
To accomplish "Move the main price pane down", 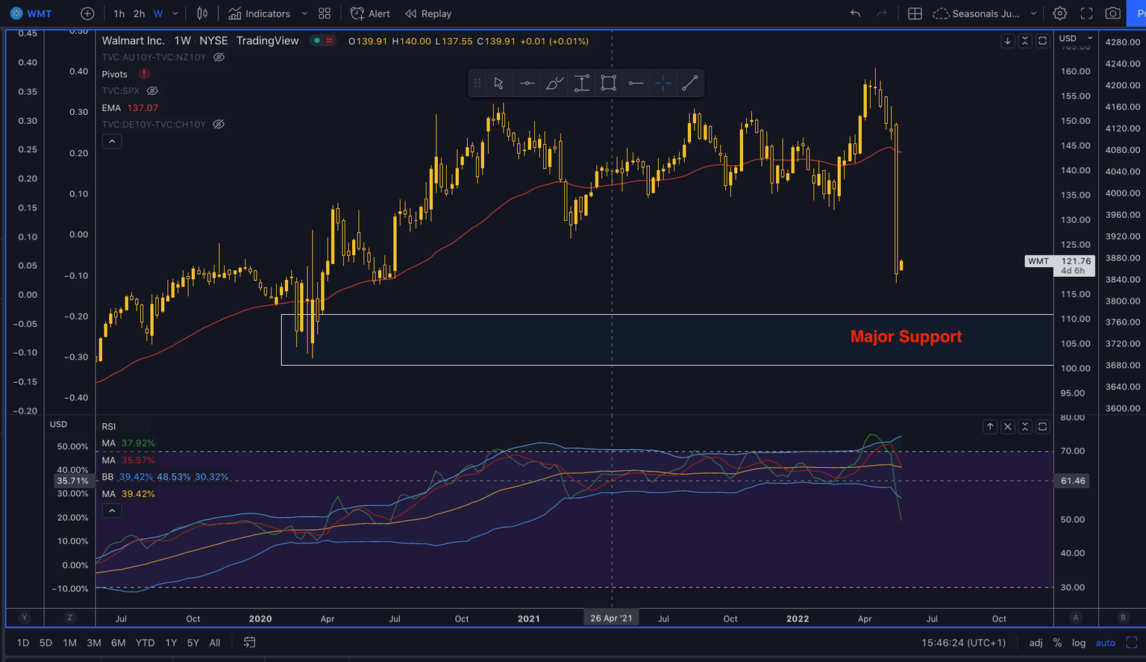I will coord(1008,41).
